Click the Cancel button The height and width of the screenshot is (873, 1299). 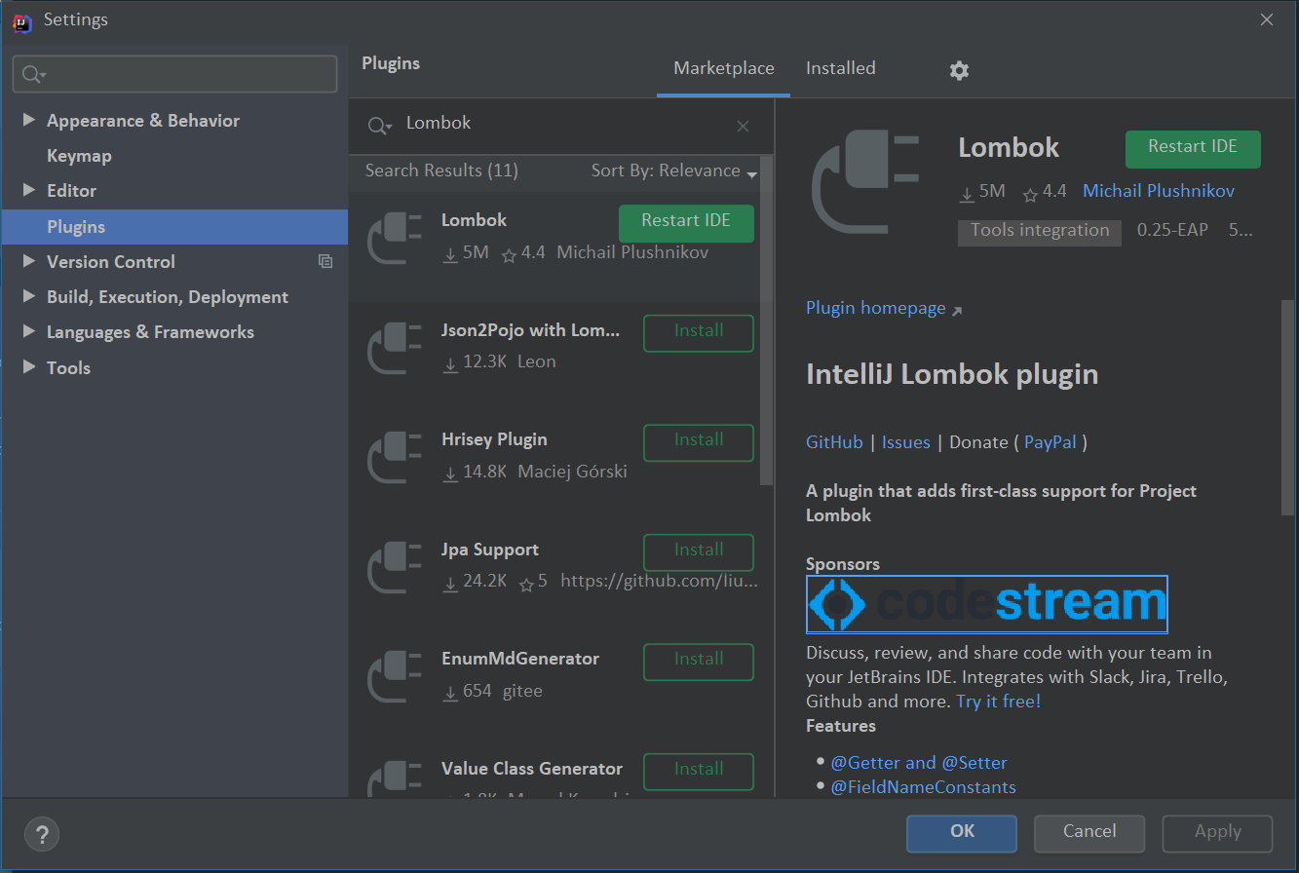[1089, 833]
